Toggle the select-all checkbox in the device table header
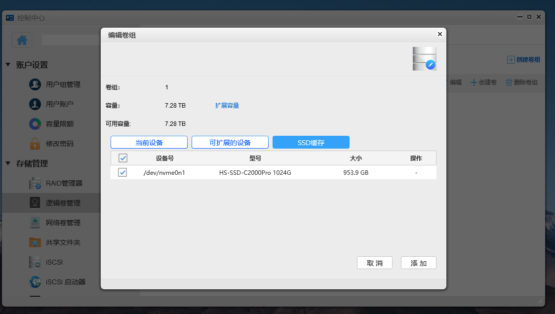 pyautogui.click(x=122, y=158)
